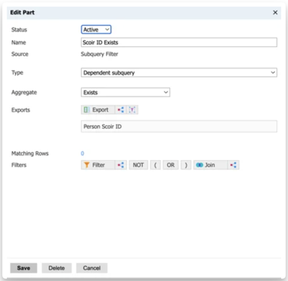This screenshot has height=281, width=288.
Task: Insert OR operator in Filters
Action: point(171,165)
